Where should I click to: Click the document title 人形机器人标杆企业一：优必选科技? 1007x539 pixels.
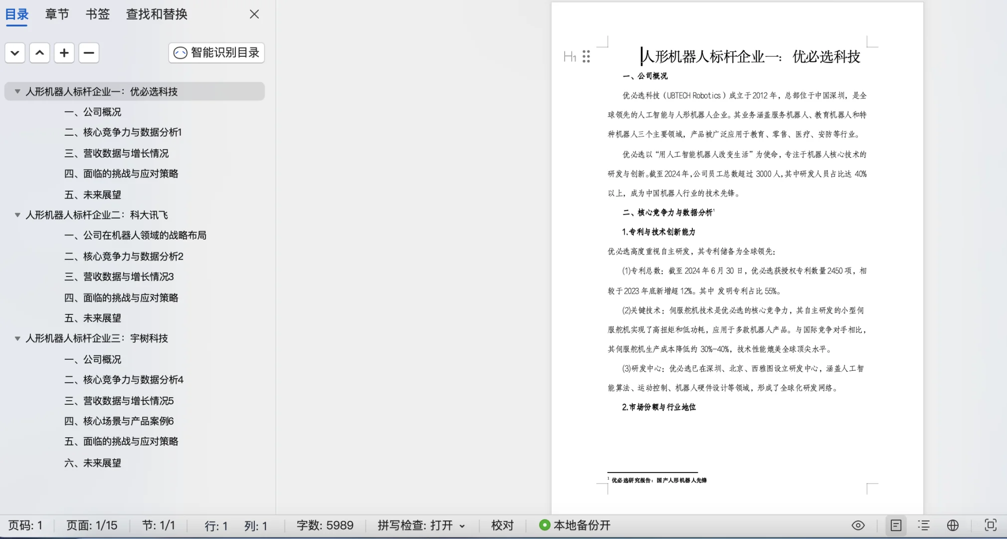coord(751,57)
